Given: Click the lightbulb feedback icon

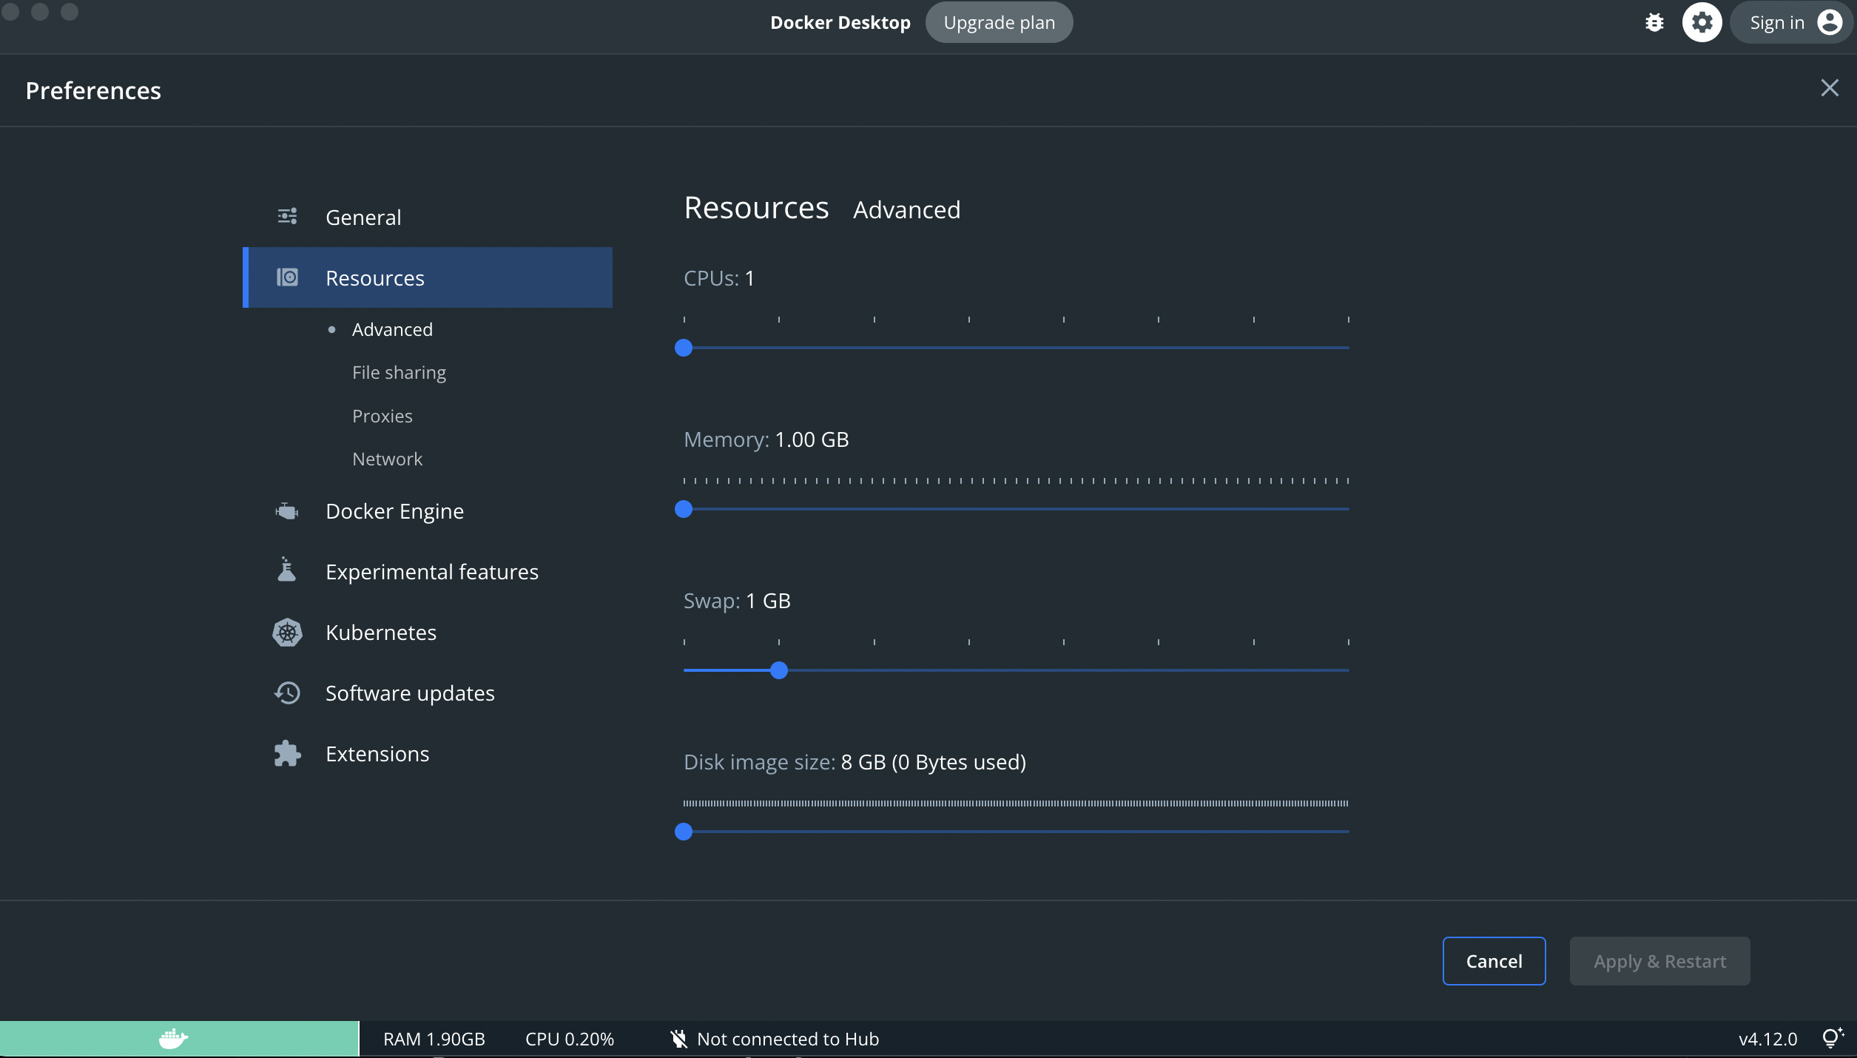Looking at the screenshot, I should 1832,1038.
